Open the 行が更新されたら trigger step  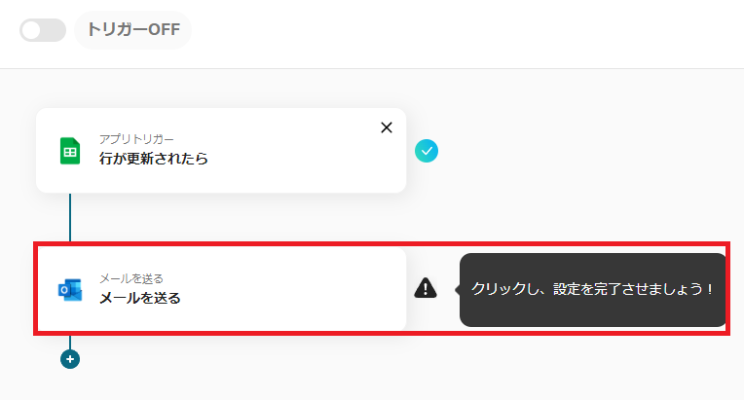pos(154,159)
